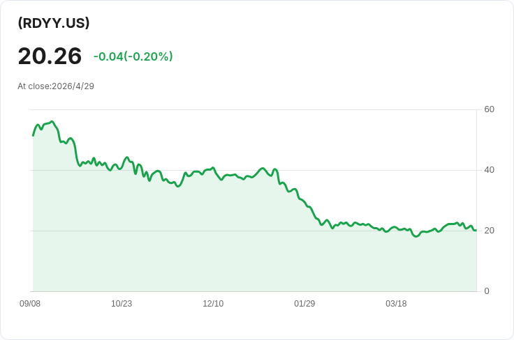Screen dimensions: 514x340
Task: Click the chart line's highest peak near 56
Action: [52, 122]
